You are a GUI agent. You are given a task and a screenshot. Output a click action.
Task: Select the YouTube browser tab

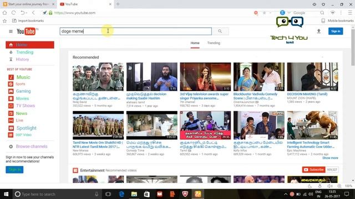point(85,4)
